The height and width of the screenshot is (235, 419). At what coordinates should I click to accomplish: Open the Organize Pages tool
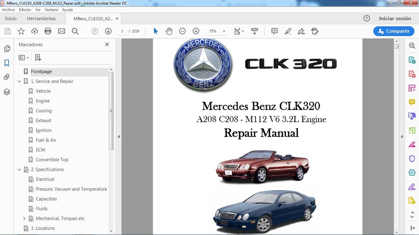pyautogui.click(x=412, y=88)
